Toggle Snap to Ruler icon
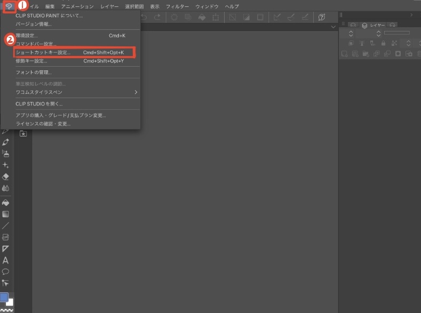Screen dimensions: 421x313 (277, 18)
